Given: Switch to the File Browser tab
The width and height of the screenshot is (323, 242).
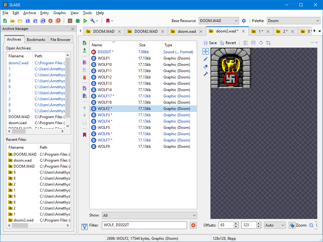Looking at the screenshot, I should pyautogui.click(x=60, y=39).
